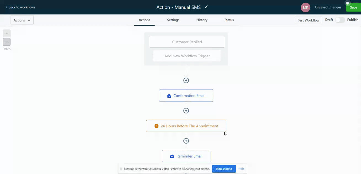Viewport: 361px width, 174px height.
Task: Click plus circle below Confirmation Email
Action: click(x=186, y=111)
